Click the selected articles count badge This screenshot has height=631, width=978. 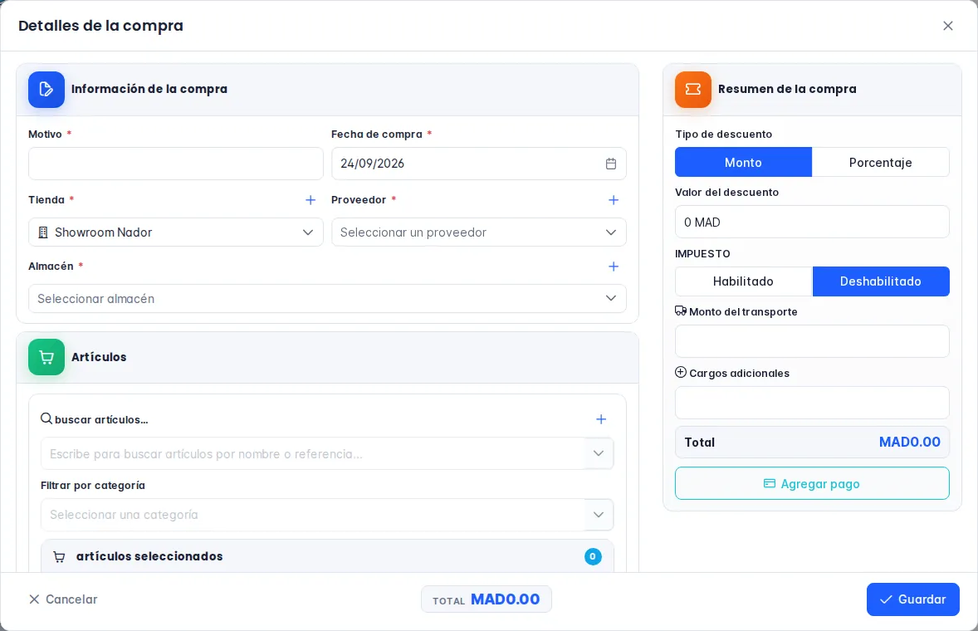593,556
